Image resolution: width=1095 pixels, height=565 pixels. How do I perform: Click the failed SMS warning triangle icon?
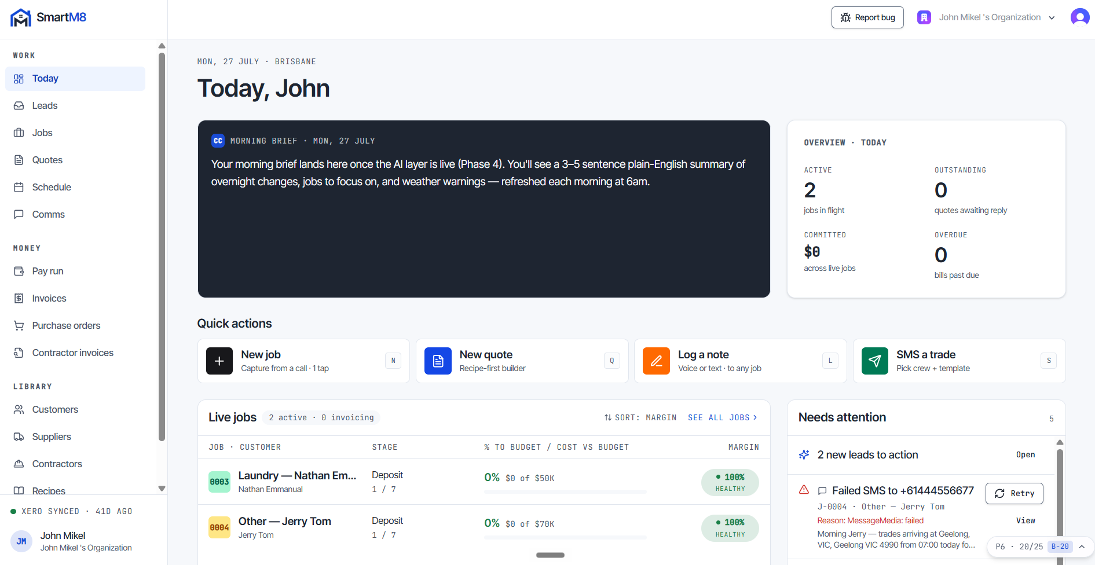pos(804,490)
